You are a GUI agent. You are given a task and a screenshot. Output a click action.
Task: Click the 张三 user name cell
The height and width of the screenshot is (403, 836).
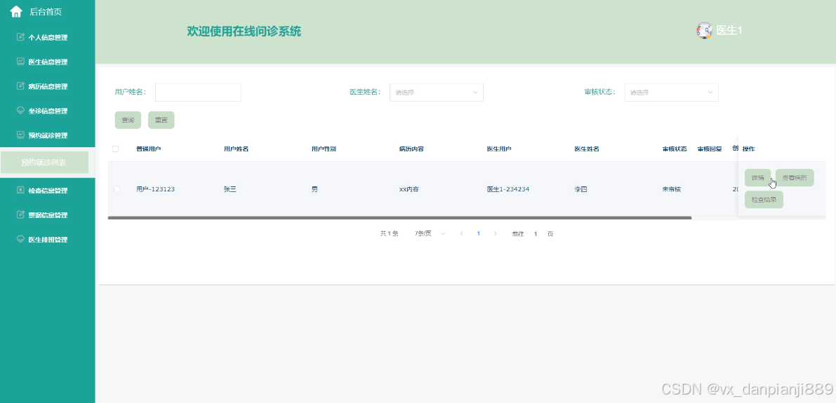(230, 189)
